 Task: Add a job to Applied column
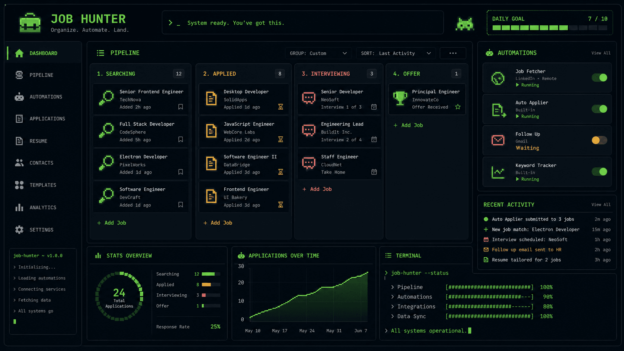click(x=218, y=223)
